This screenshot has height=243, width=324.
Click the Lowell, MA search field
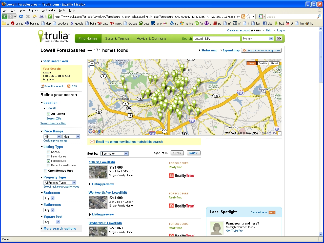pos(216,38)
